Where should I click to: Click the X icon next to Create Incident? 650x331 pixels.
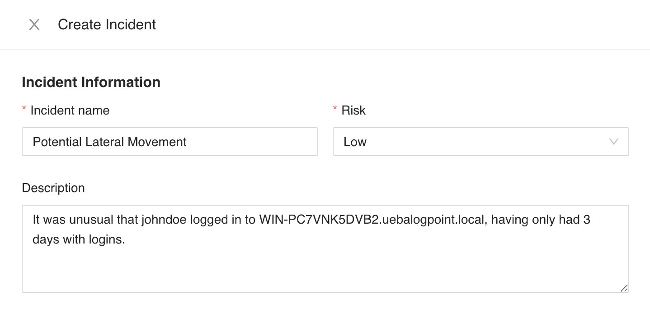[34, 25]
